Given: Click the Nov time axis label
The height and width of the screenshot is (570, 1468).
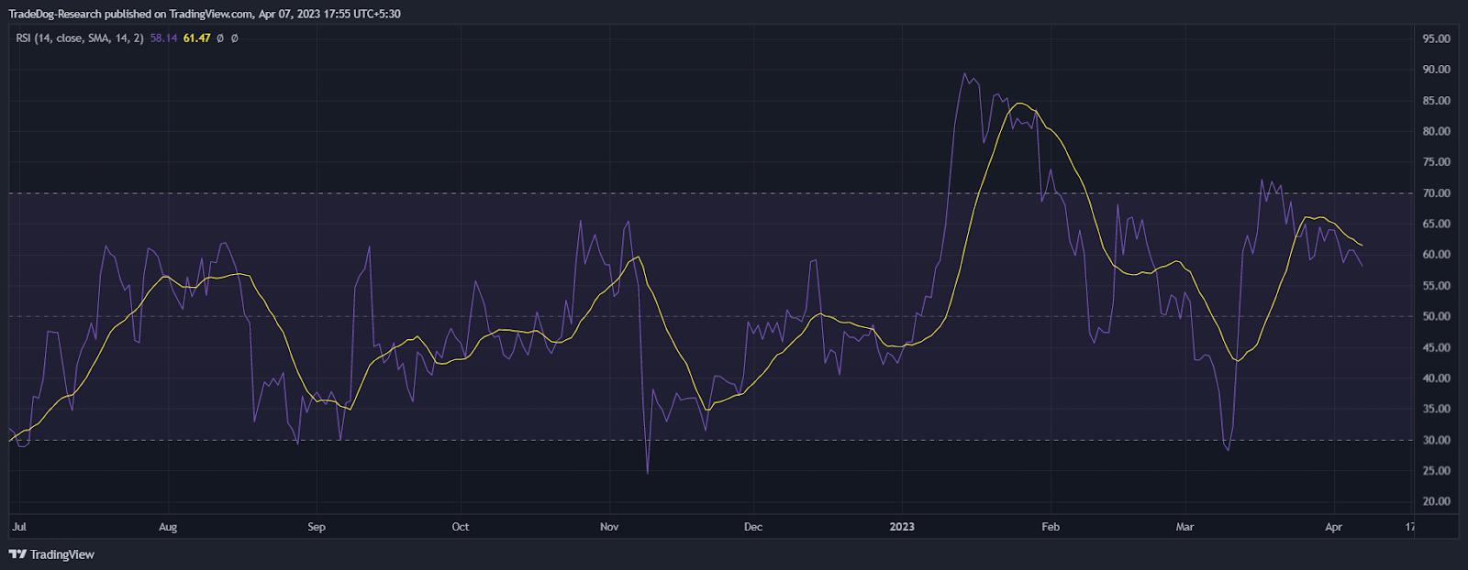Looking at the screenshot, I should click(609, 527).
